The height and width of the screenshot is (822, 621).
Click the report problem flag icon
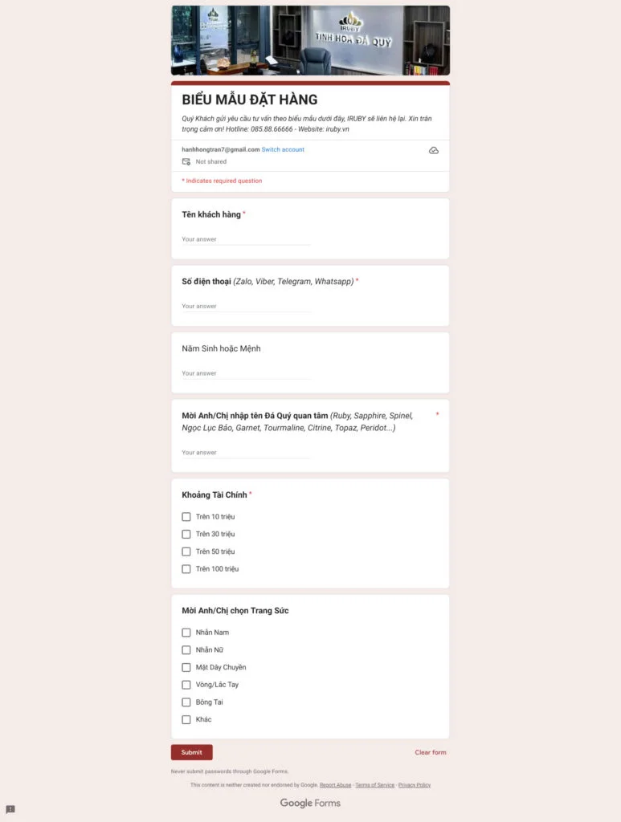(x=10, y=809)
